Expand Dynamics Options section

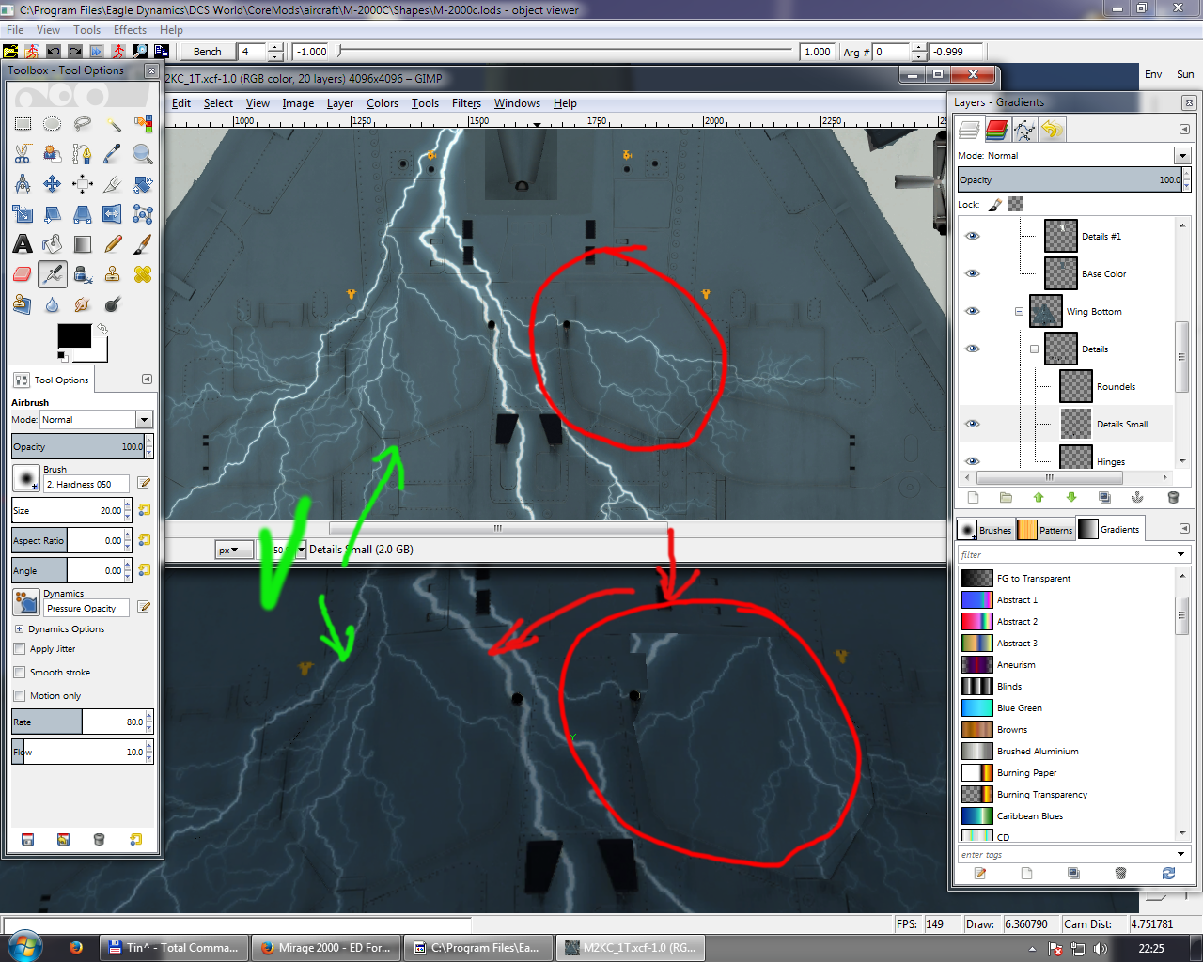(x=19, y=629)
